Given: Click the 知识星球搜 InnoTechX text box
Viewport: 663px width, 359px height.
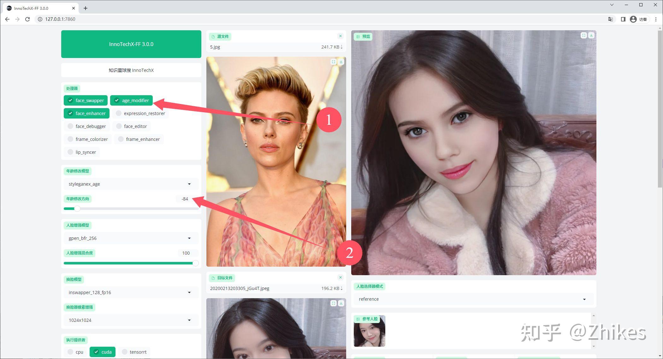Looking at the screenshot, I should 131,70.
